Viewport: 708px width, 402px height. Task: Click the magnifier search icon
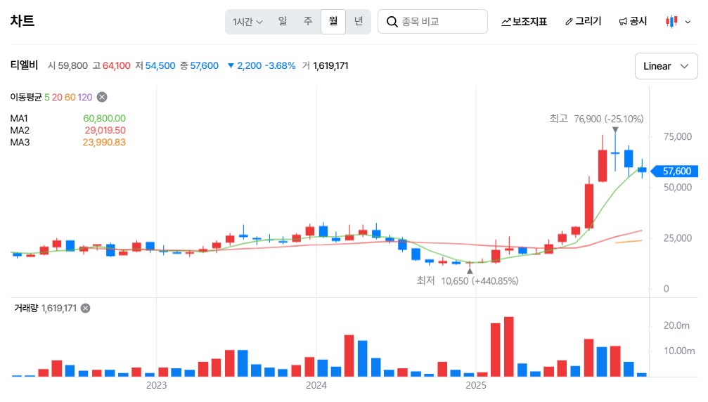392,22
